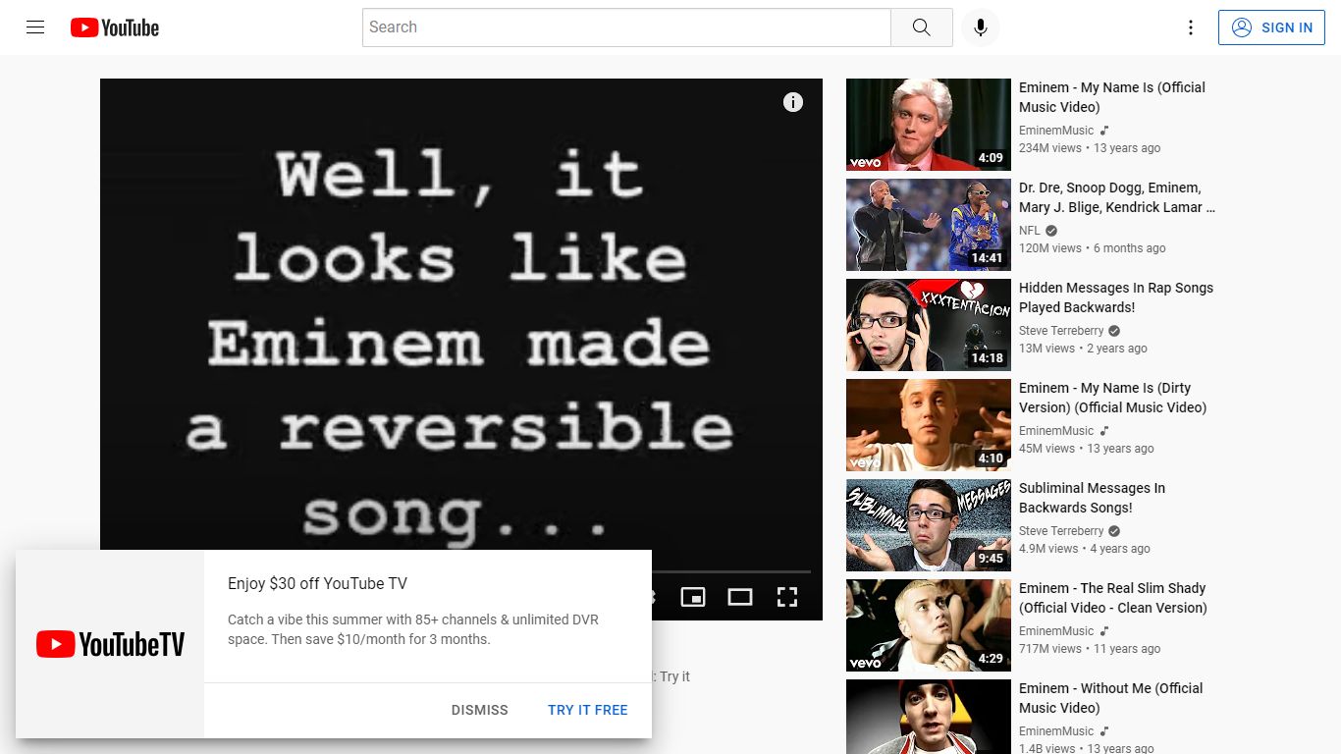Click title 'My Name Is (Dirty Version)'
The width and height of the screenshot is (1341, 754).
pos(1113,398)
